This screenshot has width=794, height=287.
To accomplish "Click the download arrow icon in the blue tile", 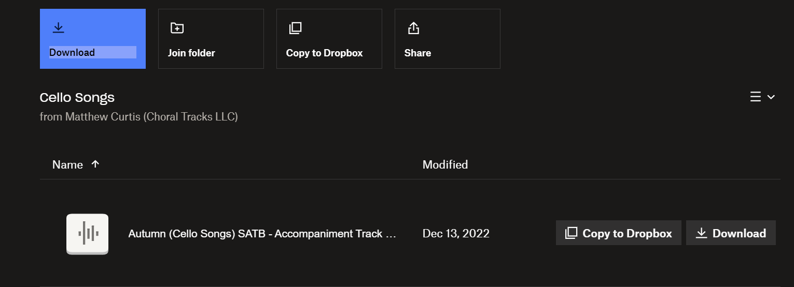I will 59,28.
